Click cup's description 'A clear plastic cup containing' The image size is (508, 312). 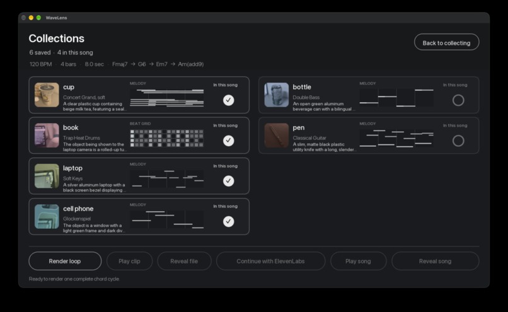(x=92, y=103)
